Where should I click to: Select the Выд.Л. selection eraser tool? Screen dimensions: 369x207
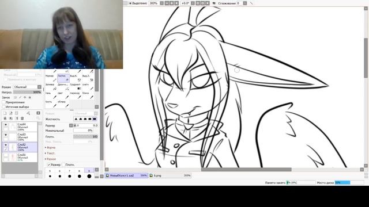point(88,78)
